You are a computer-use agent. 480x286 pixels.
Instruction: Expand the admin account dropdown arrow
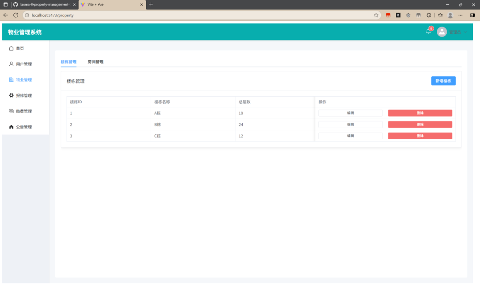tap(465, 32)
